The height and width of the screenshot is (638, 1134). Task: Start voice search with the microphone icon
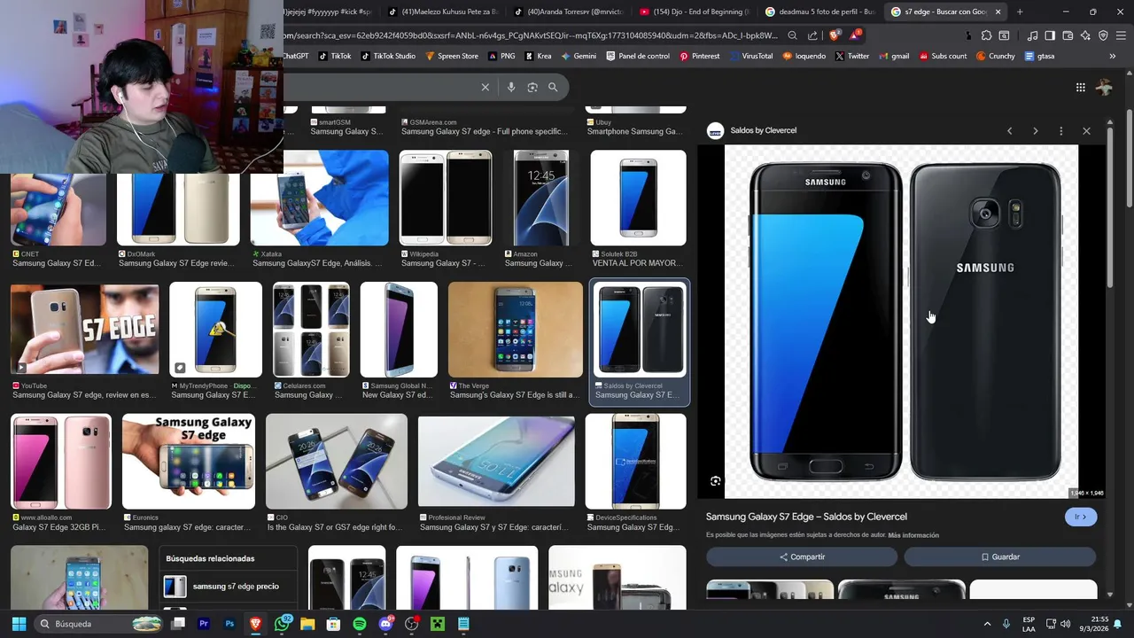coord(511,87)
